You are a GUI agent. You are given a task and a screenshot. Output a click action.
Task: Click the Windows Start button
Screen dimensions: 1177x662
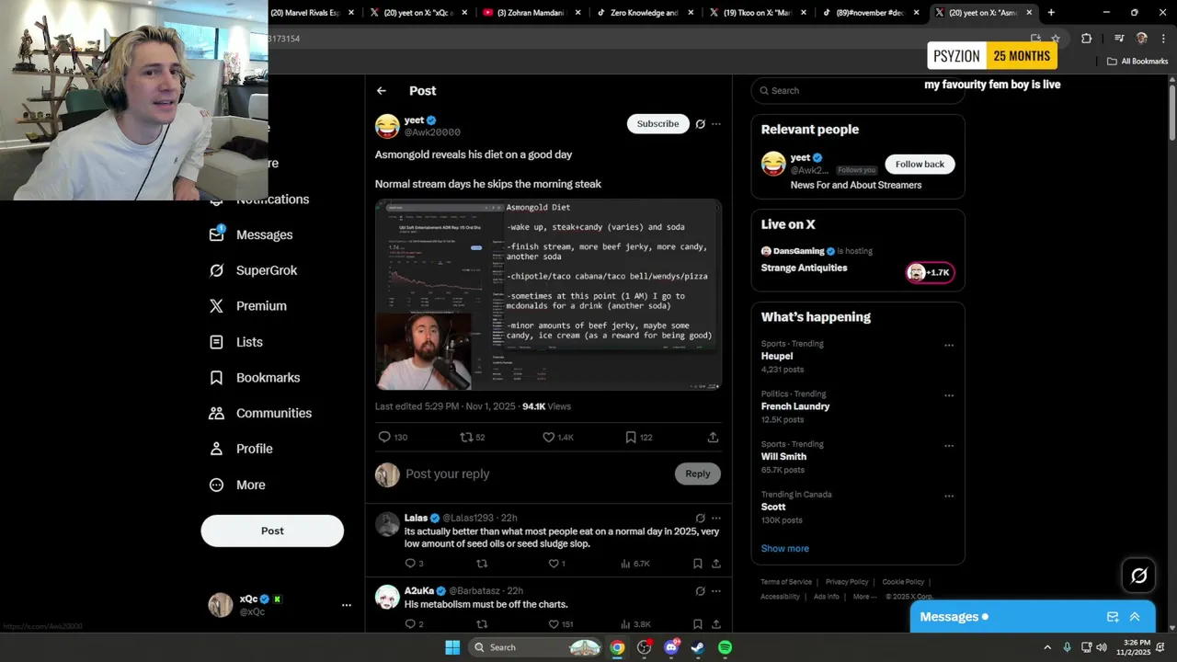(x=452, y=647)
